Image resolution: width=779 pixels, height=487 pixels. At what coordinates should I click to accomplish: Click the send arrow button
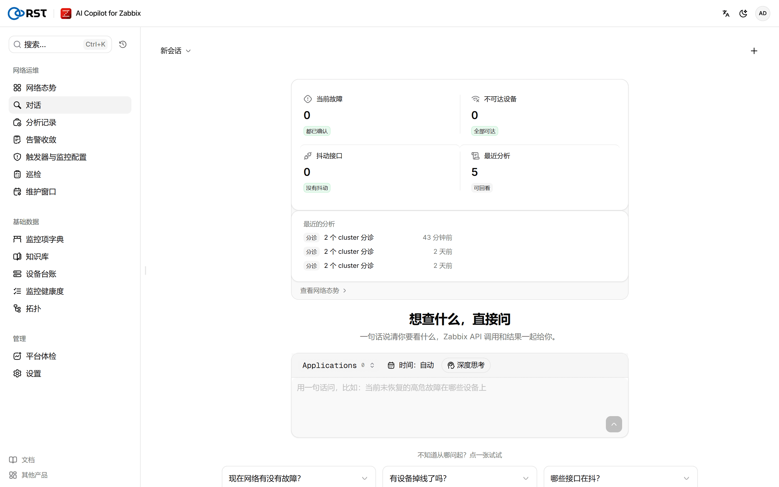click(613, 424)
